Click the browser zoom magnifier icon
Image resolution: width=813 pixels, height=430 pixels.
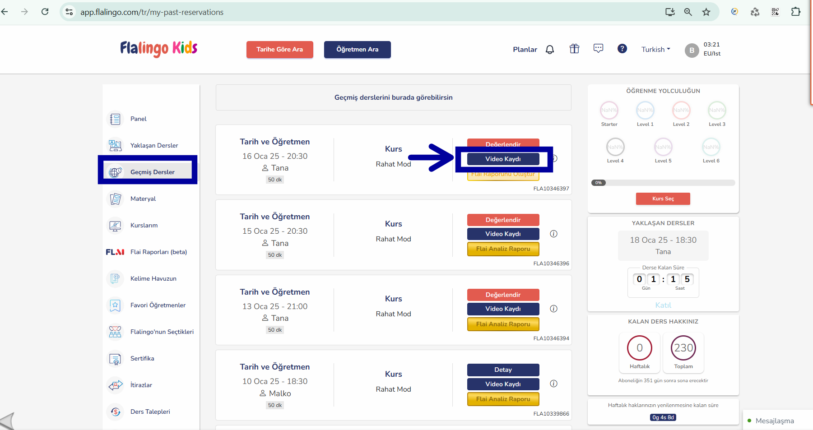coord(688,12)
